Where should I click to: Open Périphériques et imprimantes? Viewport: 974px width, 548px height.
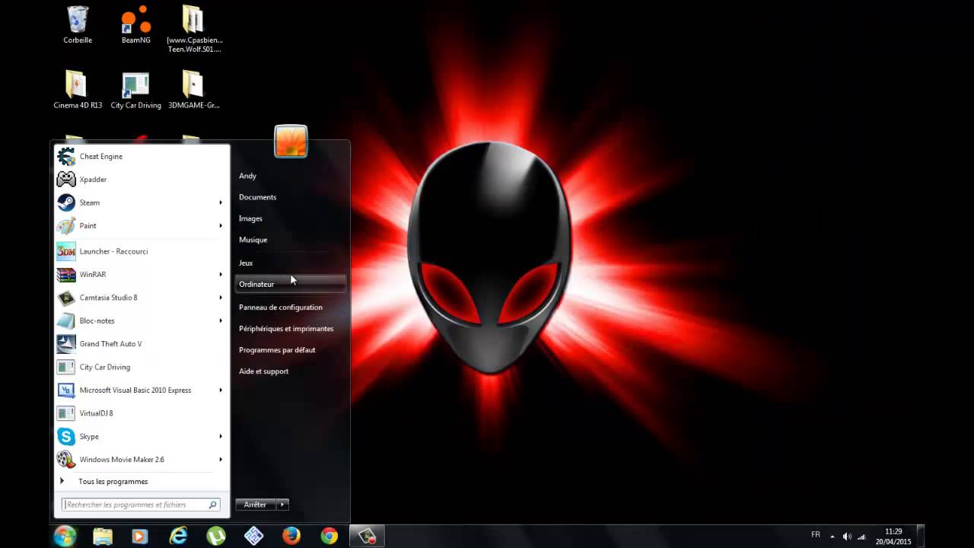[286, 329]
